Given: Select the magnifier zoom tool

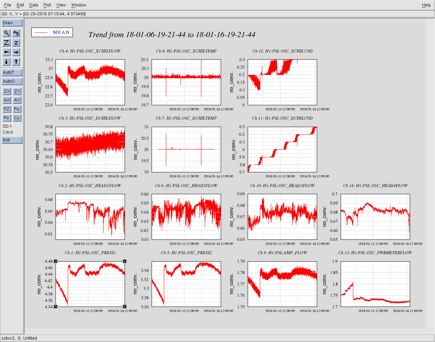Looking at the screenshot, I should pyautogui.click(x=6, y=33).
